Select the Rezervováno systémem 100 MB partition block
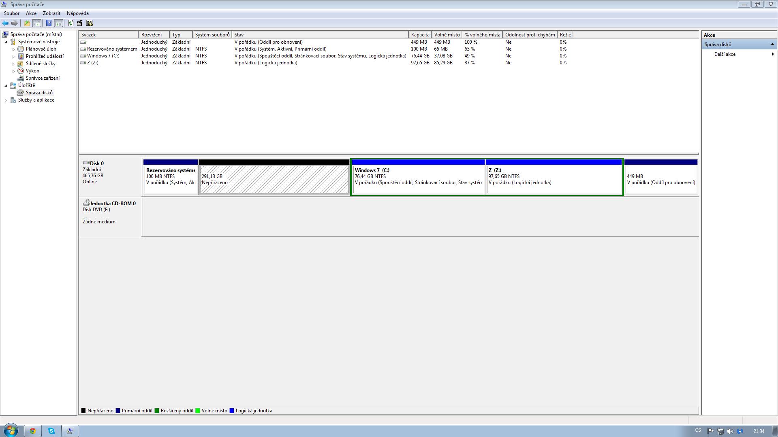This screenshot has height=437, width=778. (x=171, y=177)
